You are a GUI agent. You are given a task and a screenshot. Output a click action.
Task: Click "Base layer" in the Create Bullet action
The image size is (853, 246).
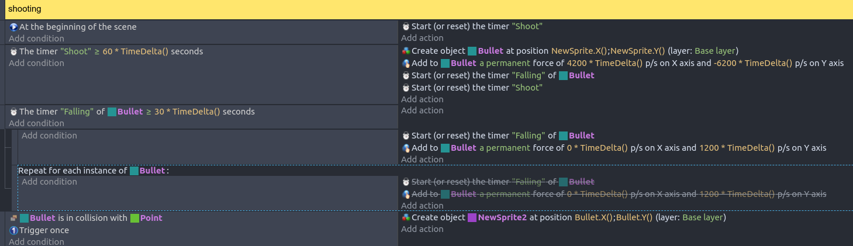click(716, 51)
